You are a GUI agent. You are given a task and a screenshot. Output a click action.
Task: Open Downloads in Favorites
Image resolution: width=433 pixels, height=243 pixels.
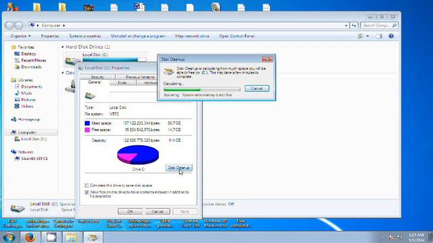pos(31,67)
